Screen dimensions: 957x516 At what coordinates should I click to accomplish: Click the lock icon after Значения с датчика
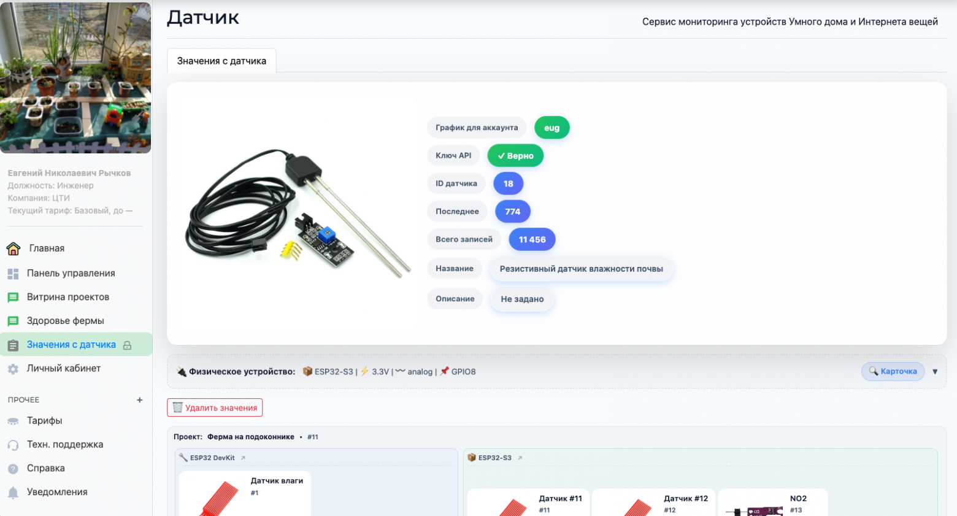[127, 345]
